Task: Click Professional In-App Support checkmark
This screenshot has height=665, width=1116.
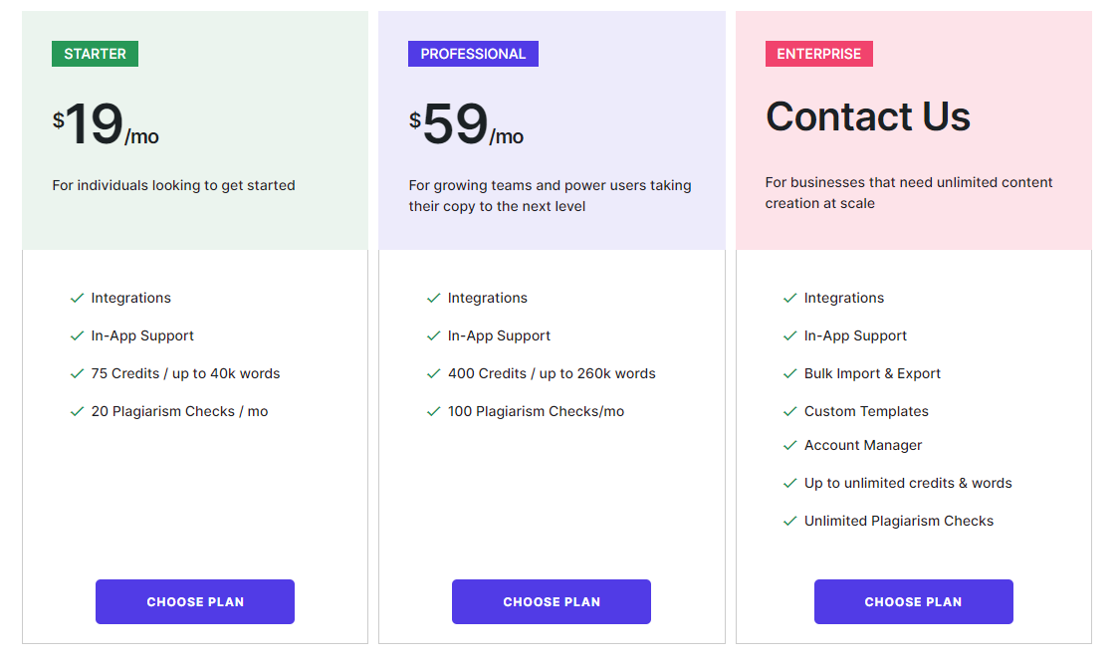Action: [433, 335]
